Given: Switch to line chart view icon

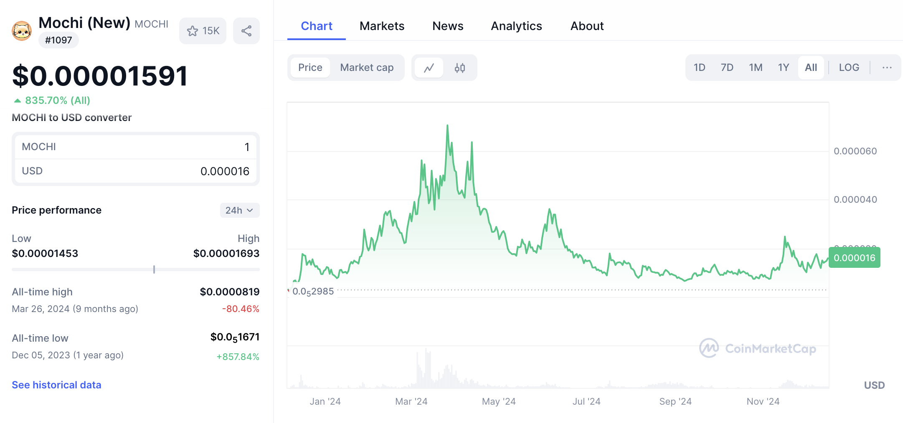Looking at the screenshot, I should 429,68.
